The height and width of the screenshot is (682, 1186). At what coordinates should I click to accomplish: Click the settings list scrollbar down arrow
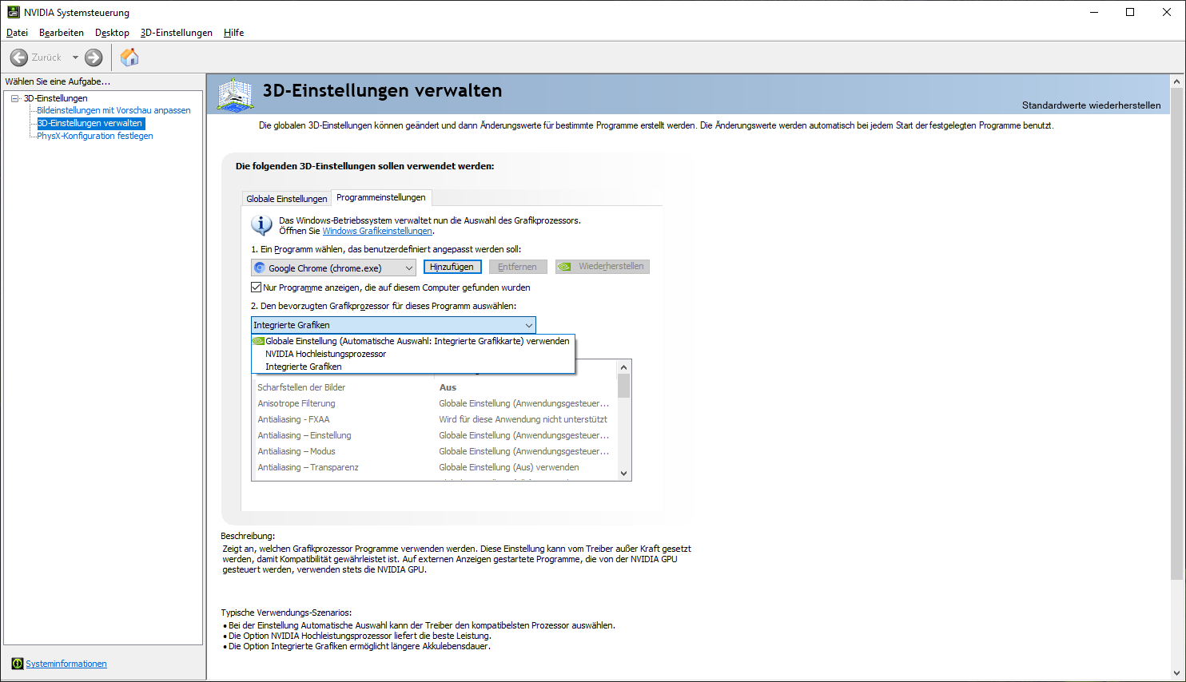624,474
